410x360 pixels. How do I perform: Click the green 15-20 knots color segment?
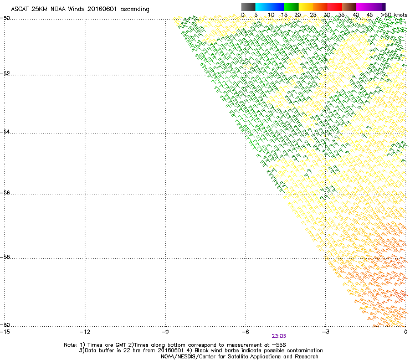291,7
